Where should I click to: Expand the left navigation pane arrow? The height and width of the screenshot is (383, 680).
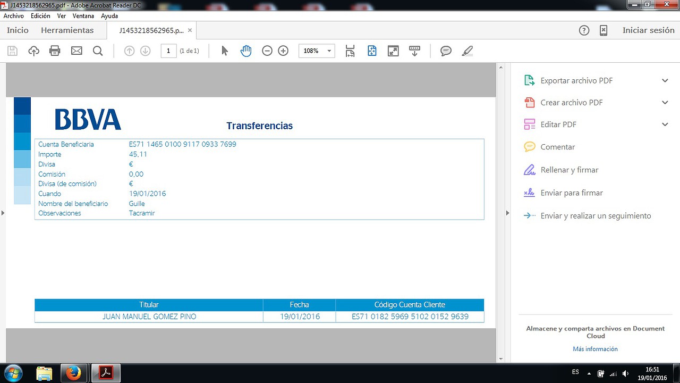pos(3,213)
